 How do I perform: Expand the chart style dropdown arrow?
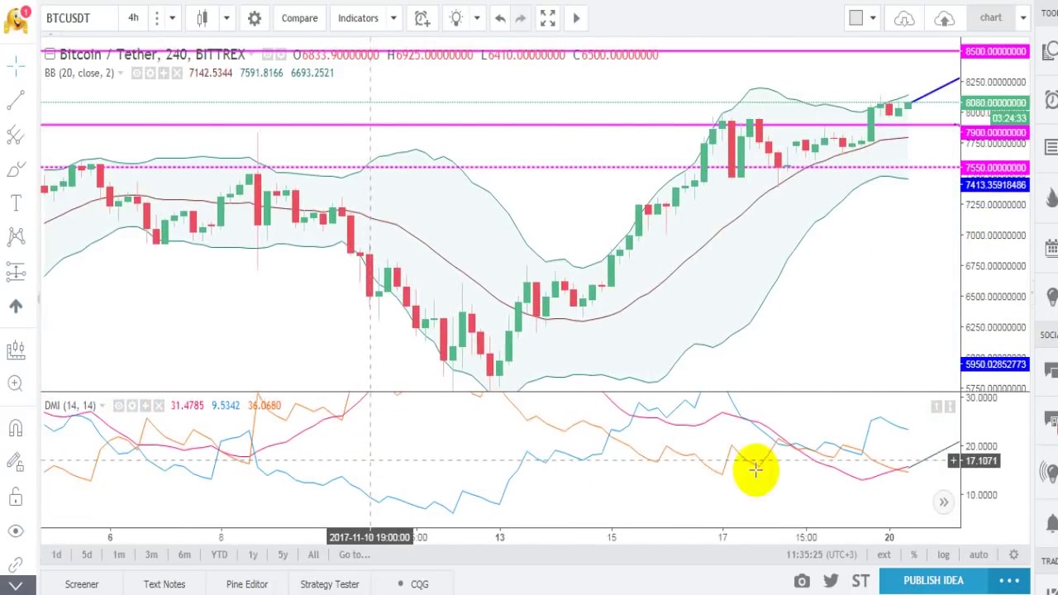pyautogui.click(x=226, y=17)
